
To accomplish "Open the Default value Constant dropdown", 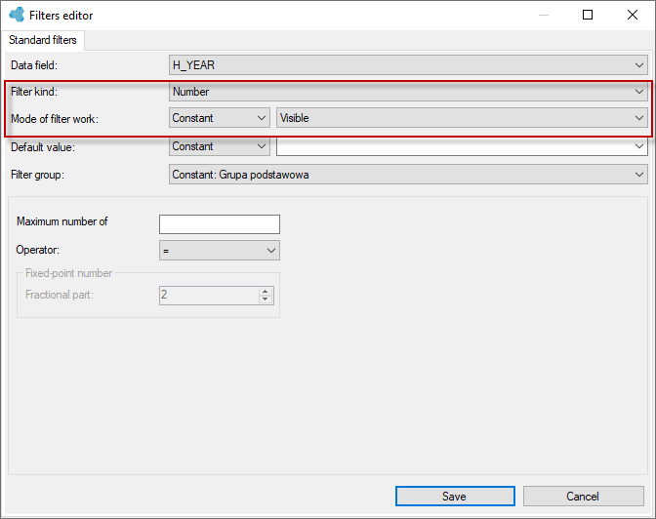I will pyautogui.click(x=220, y=146).
